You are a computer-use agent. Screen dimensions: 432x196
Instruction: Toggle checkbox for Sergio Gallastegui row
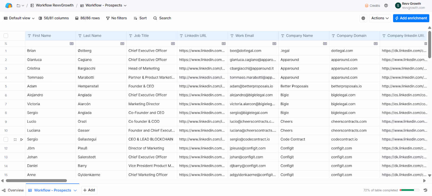6,139
